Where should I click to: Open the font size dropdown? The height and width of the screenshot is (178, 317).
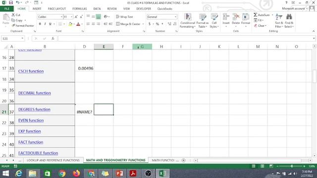coord(71,17)
